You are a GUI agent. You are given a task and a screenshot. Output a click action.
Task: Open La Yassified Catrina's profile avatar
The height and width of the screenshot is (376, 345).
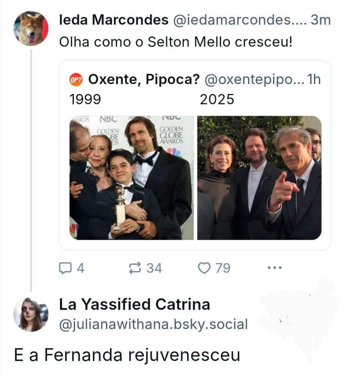pyautogui.click(x=31, y=314)
